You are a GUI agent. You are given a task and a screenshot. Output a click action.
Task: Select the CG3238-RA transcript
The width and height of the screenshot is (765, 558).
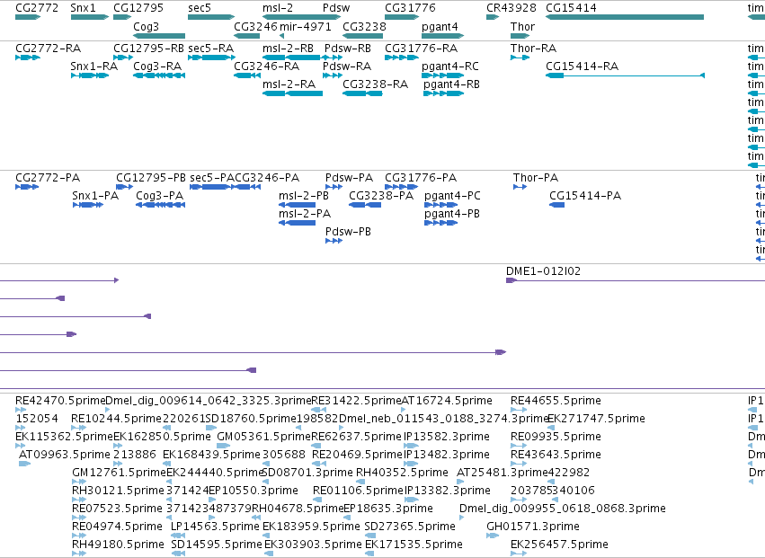coord(362,93)
